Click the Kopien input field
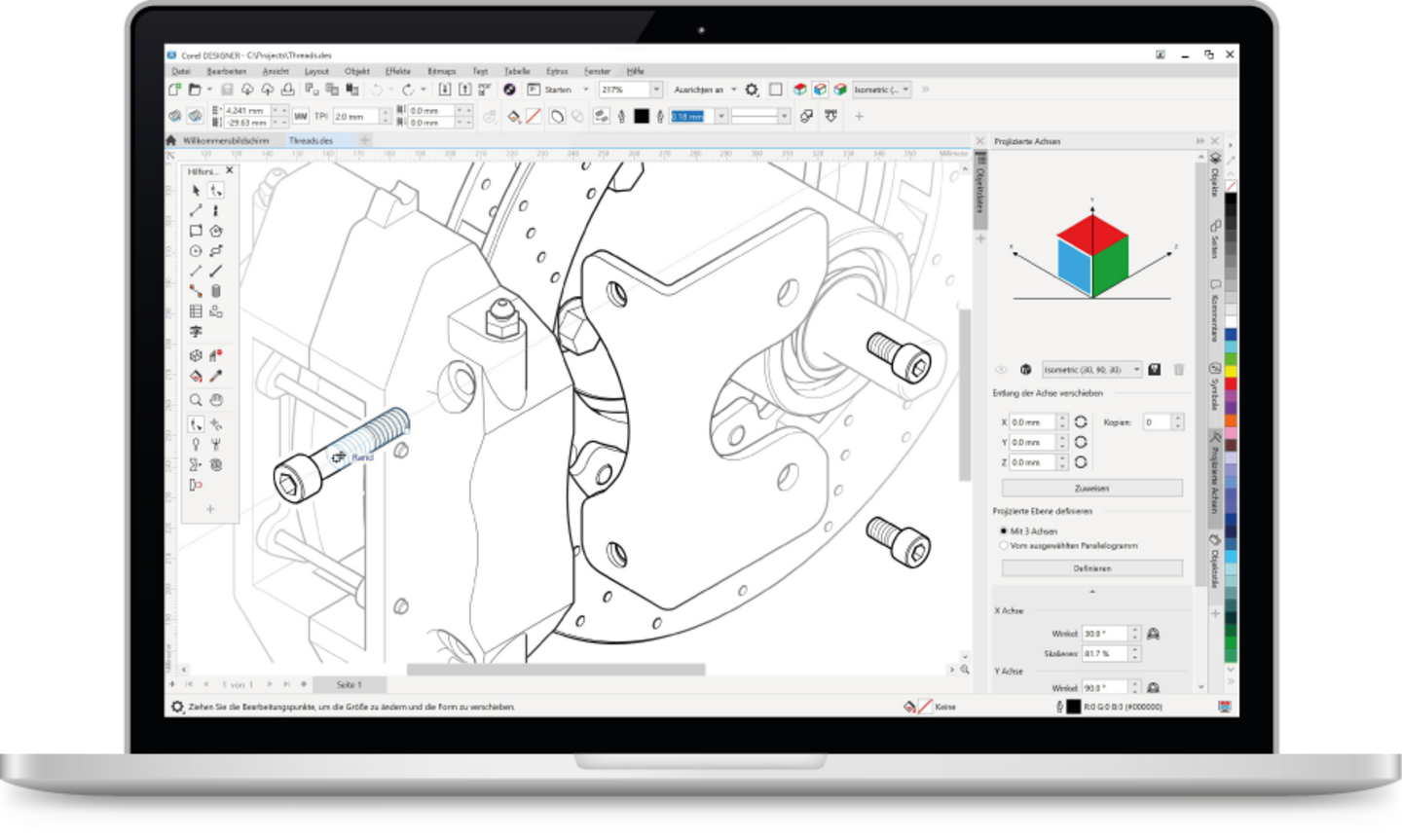1402x839 pixels. (1157, 422)
